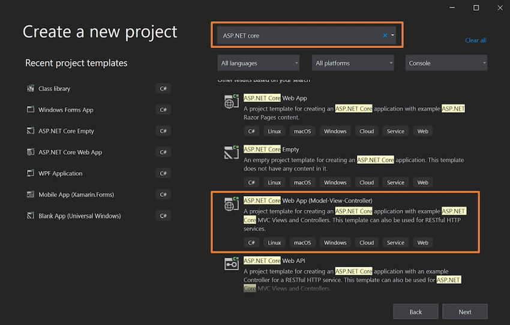Minimize the Create a new project window
Viewport: 510px width, 325px height.
pos(452,8)
